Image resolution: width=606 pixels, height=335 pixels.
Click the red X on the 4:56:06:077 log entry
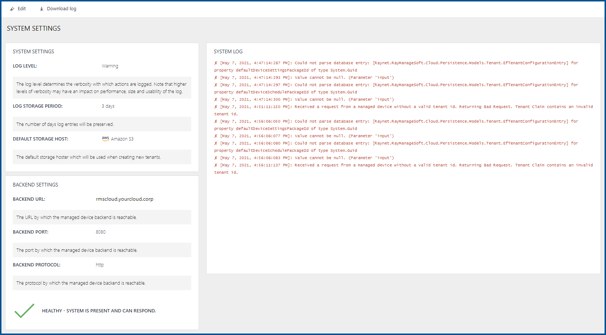click(216, 136)
